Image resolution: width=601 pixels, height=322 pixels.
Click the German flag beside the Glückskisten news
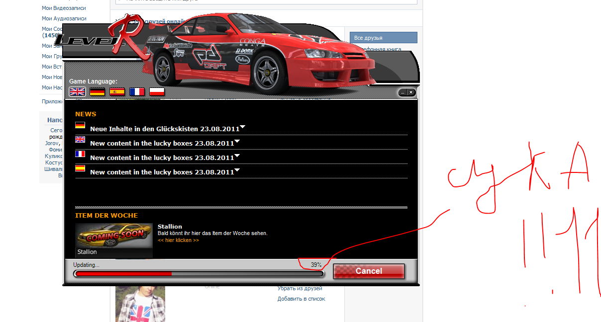coord(80,125)
